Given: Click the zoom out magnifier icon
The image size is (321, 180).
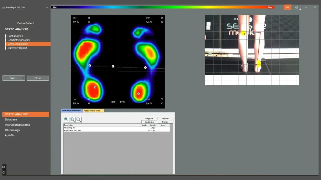Looking at the screenshot, I should tap(78, 119).
